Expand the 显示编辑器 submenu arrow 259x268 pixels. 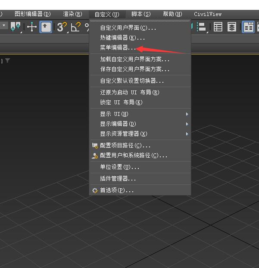[187, 124]
